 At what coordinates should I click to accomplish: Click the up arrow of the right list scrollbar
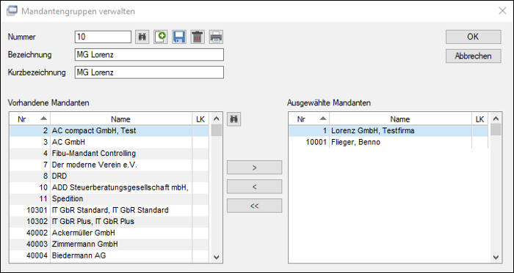tap(496, 119)
